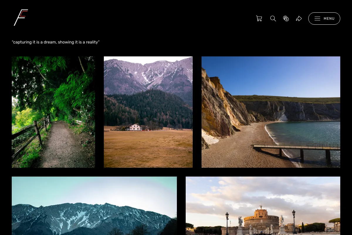Open the forest footpath photo

pos(53,112)
